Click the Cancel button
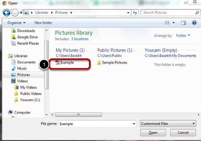 (x=183, y=133)
